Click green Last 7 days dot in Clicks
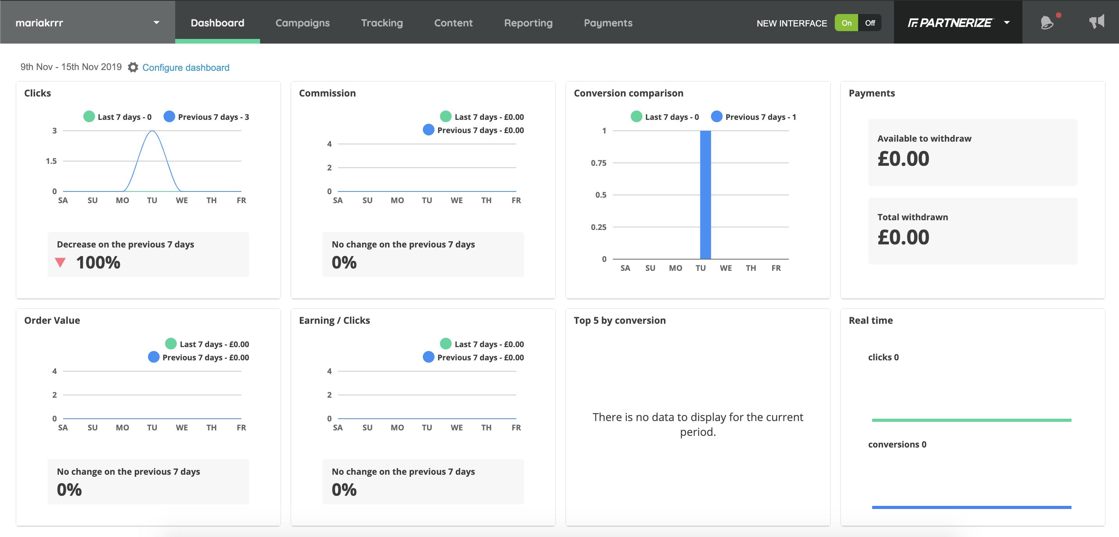Viewport: 1119px width, 537px height. pos(89,116)
